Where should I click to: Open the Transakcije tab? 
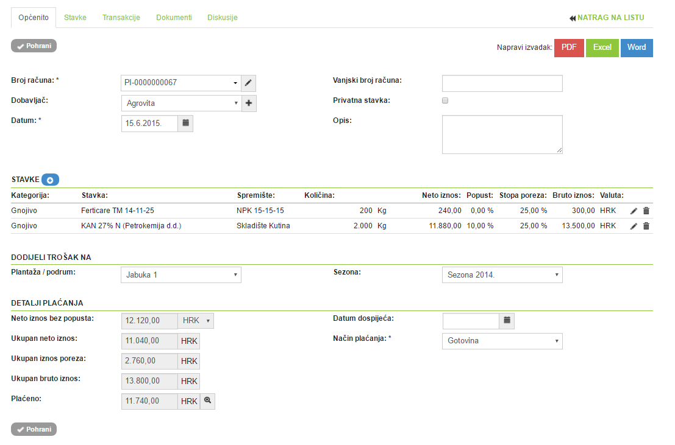click(121, 18)
